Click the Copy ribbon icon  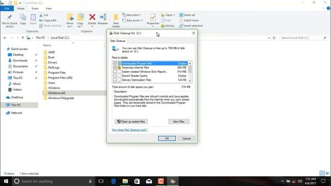(x=23, y=17)
